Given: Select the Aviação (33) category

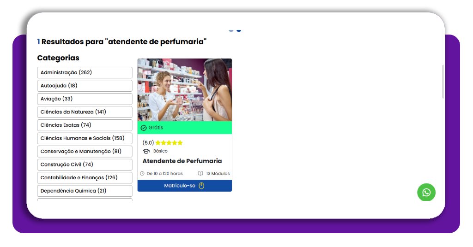Looking at the screenshot, I should [x=85, y=99].
